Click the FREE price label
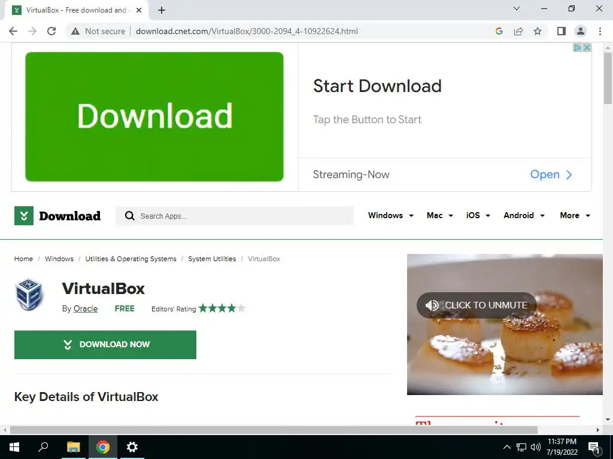Viewport: 613px width, 459px height. tap(125, 309)
